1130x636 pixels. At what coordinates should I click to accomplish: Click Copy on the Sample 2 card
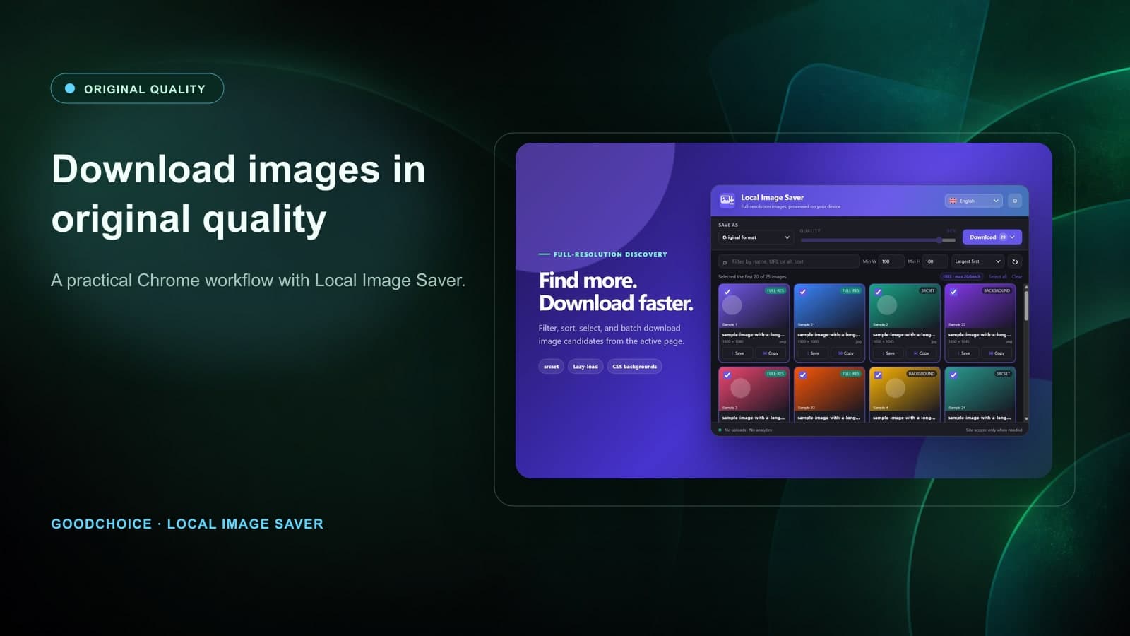921,353
